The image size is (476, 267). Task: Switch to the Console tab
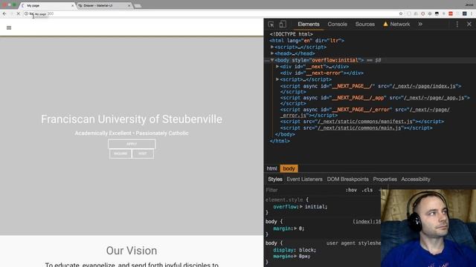(x=337, y=24)
